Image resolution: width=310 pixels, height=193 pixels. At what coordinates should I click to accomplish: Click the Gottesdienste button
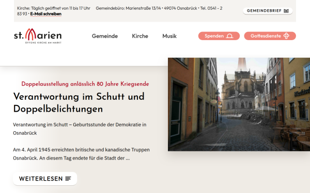click(270, 36)
